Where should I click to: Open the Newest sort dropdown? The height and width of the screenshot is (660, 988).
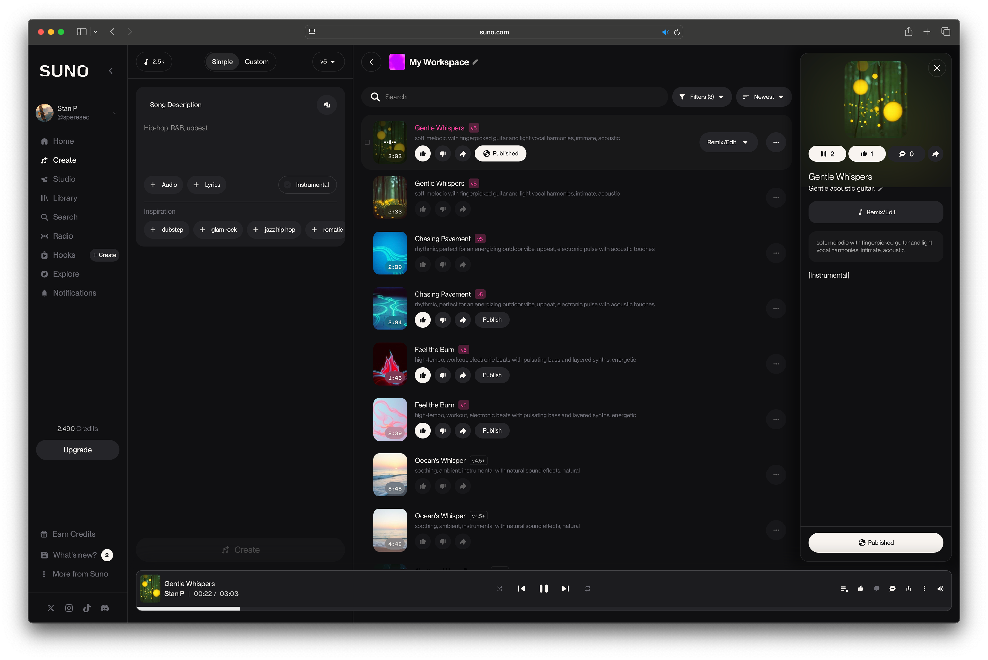[x=763, y=97]
